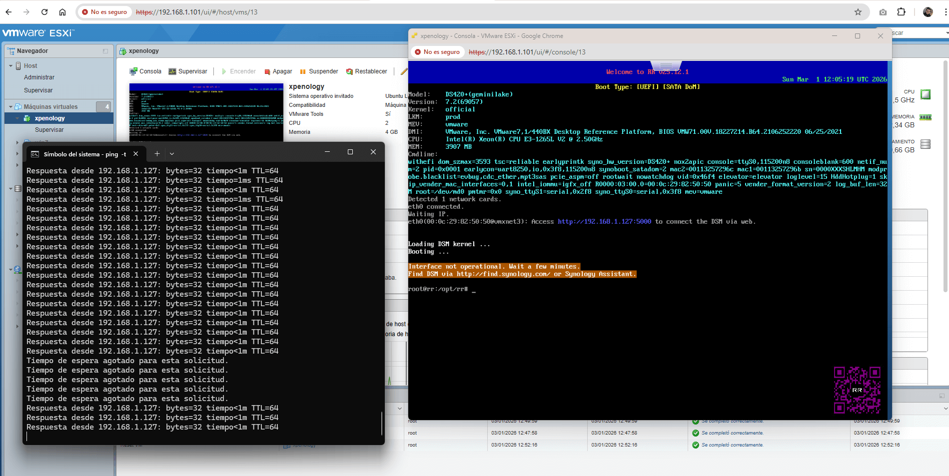Click the first 'Tiempo de espera agotado' line
Image resolution: width=949 pixels, height=476 pixels.
[127, 361]
